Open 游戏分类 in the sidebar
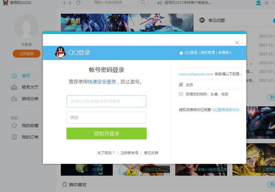The image size is (275, 192). coord(30,99)
